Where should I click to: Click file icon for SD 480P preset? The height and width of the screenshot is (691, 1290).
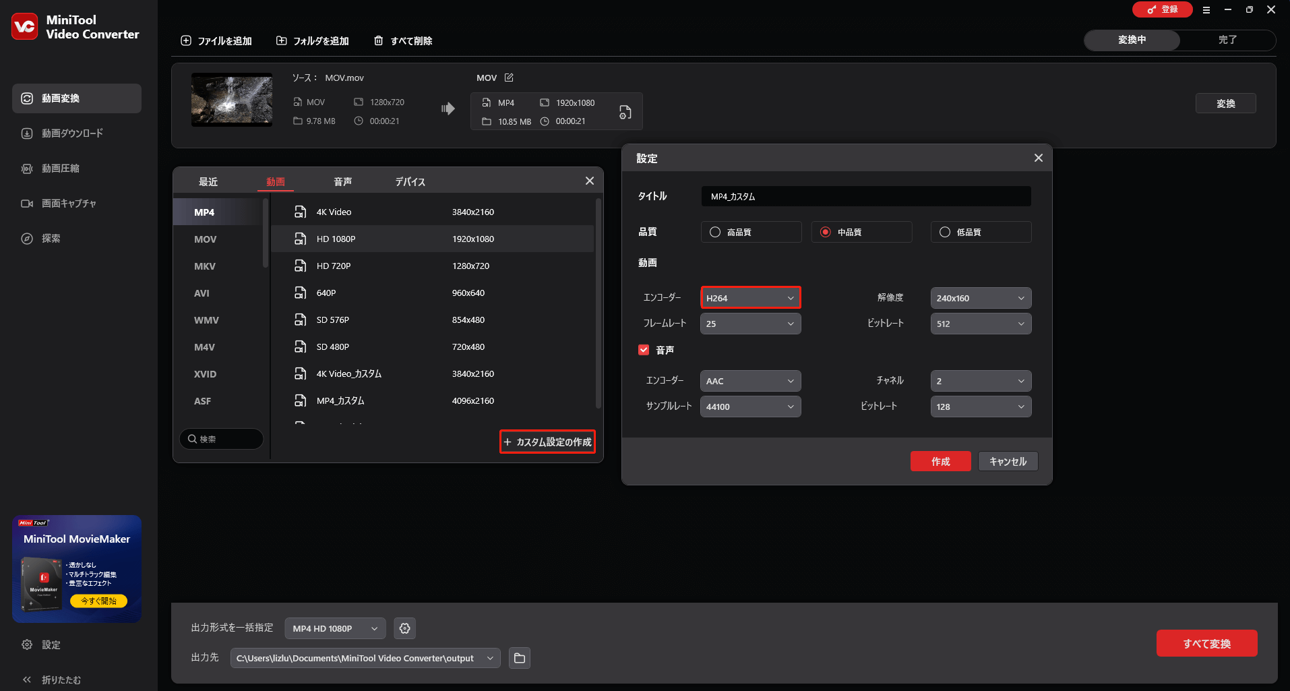pyautogui.click(x=301, y=347)
